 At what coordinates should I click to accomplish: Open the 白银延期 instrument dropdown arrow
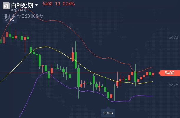[x=37, y=5]
